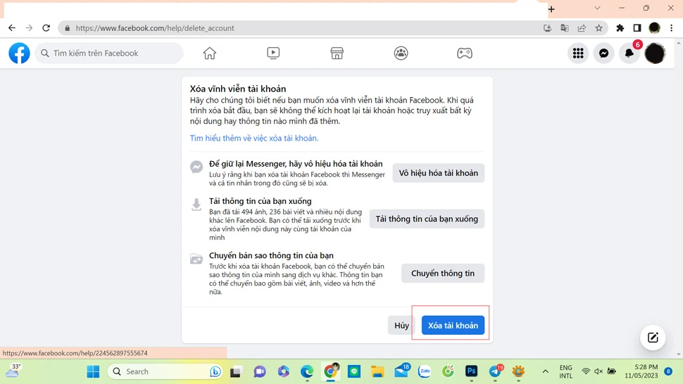Screen dimensions: 683x384
Task: Click the taskbar Search box
Action: [x=165, y=371]
